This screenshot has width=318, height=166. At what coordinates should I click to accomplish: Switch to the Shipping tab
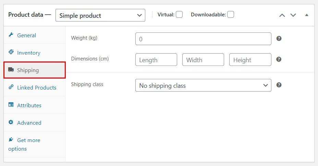coord(28,70)
